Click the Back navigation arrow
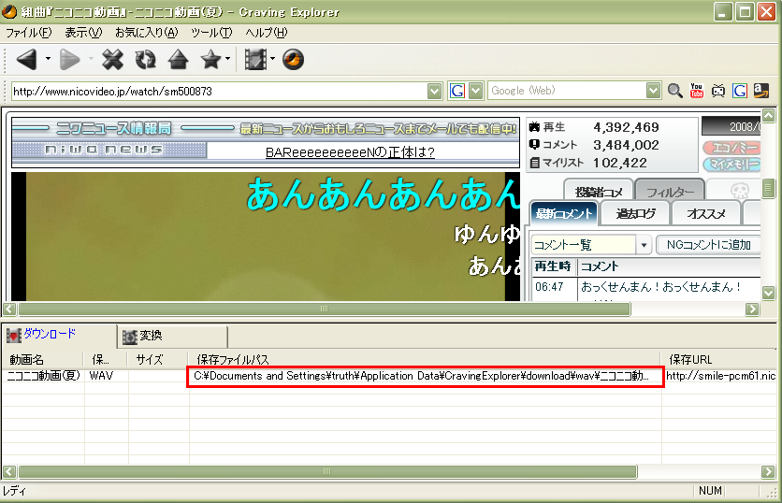782x503 pixels. point(26,59)
